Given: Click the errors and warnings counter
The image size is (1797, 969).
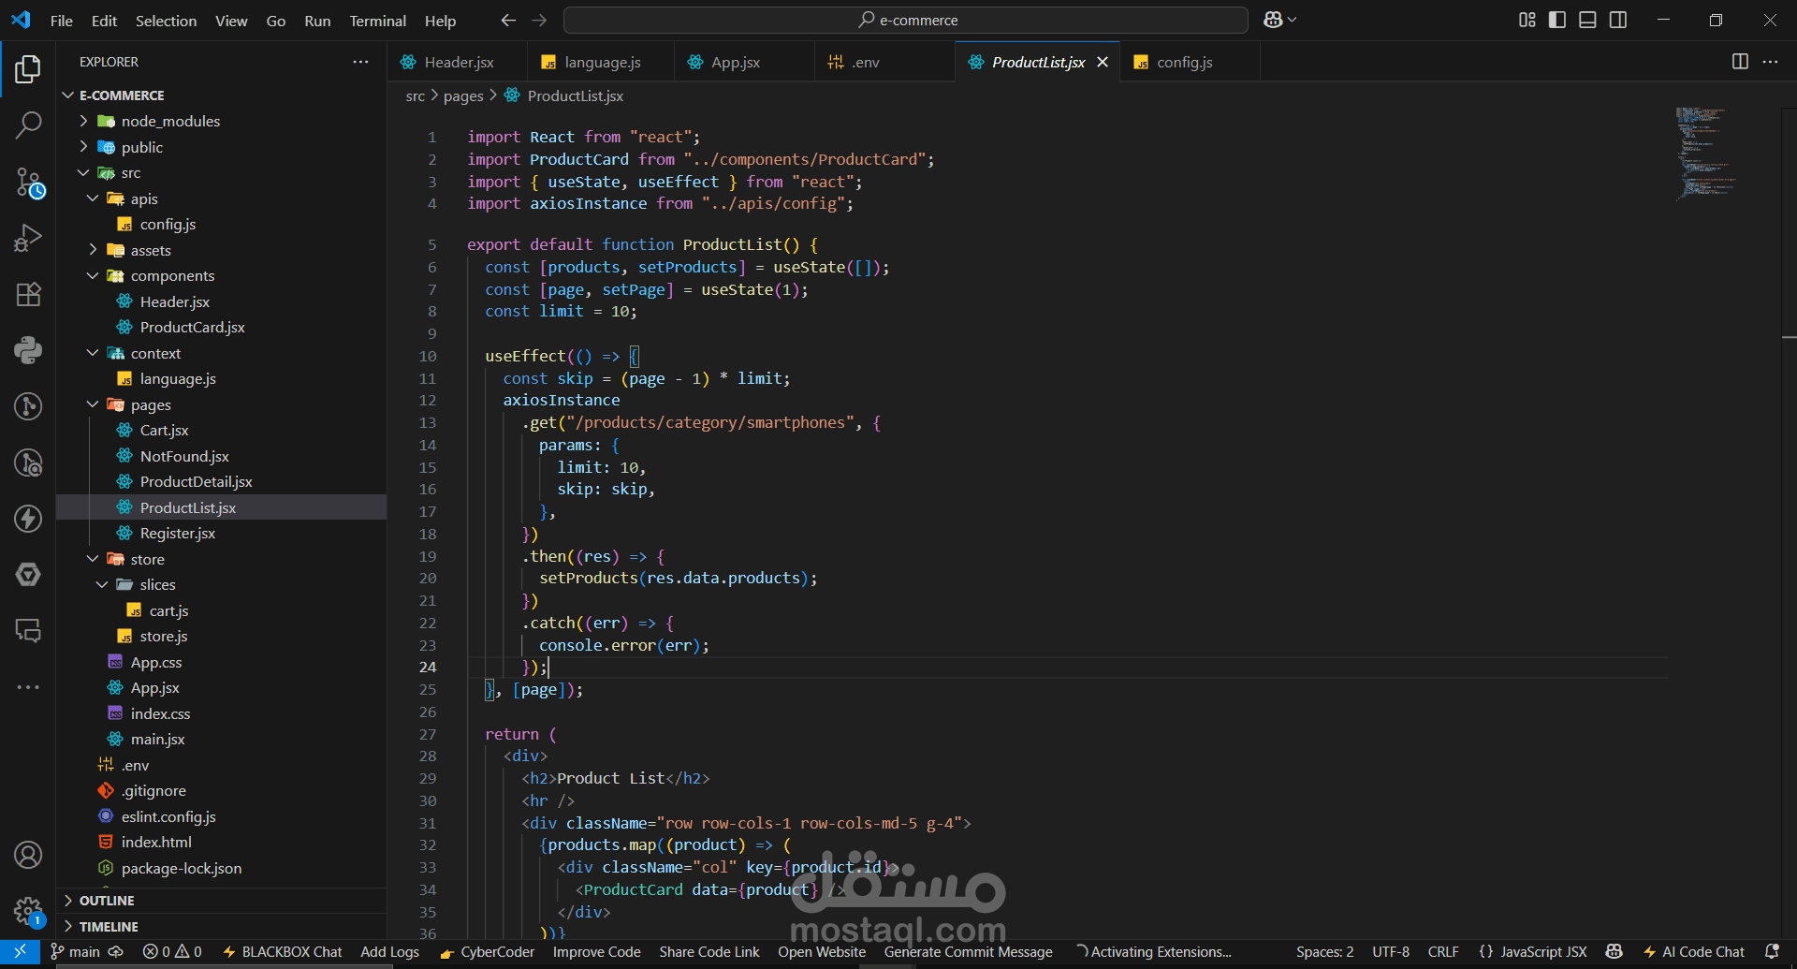Looking at the screenshot, I should [172, 951].
